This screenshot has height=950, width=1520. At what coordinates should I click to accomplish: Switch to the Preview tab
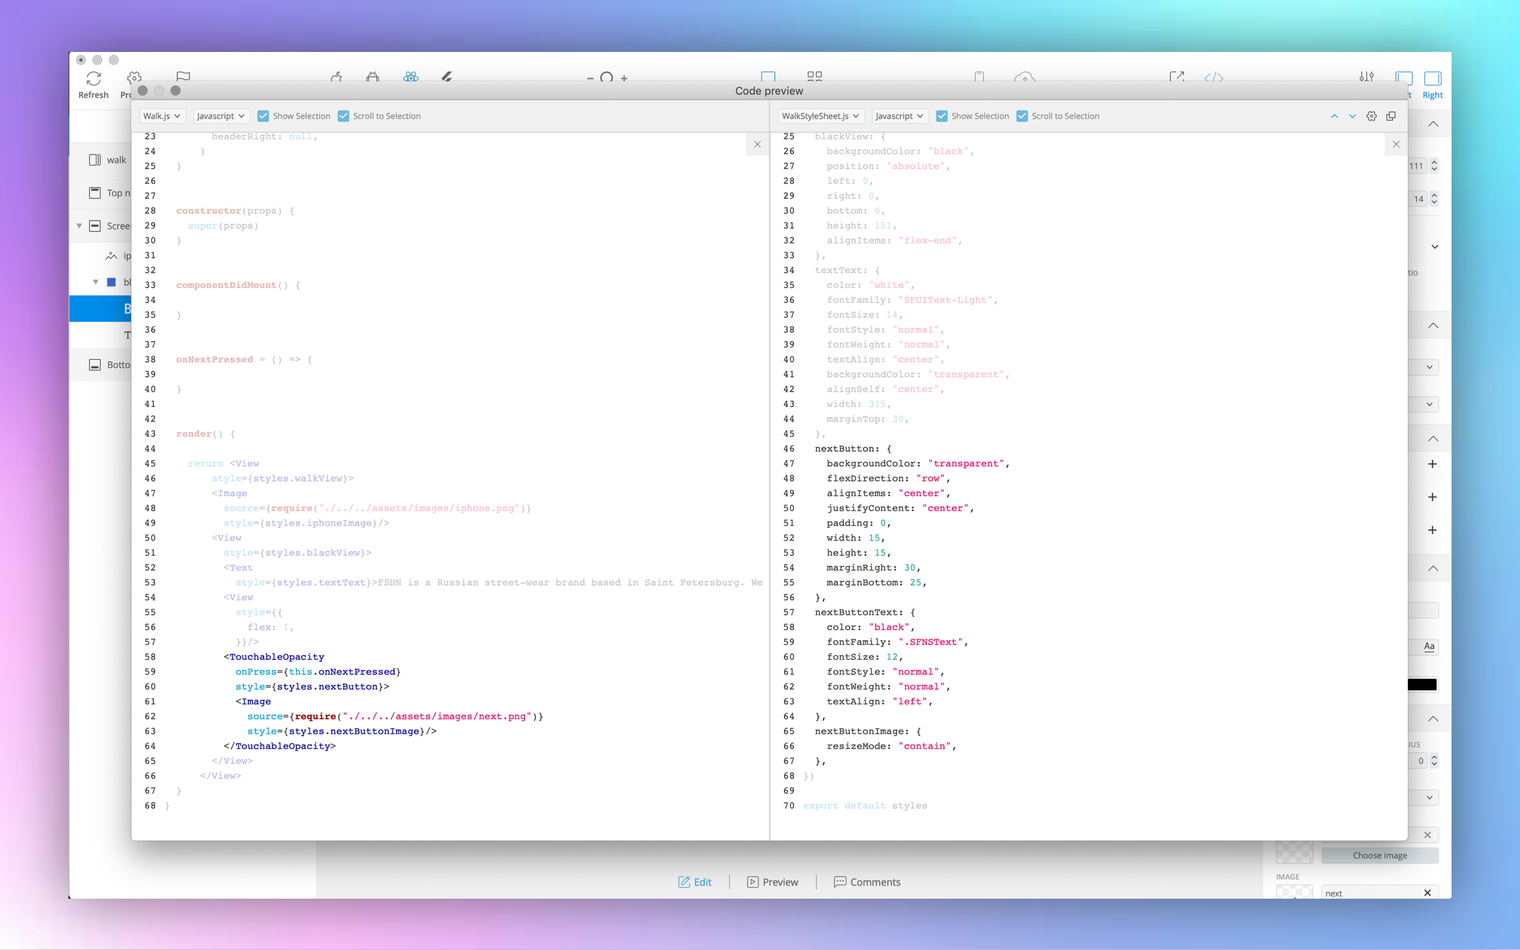(772, 882)
